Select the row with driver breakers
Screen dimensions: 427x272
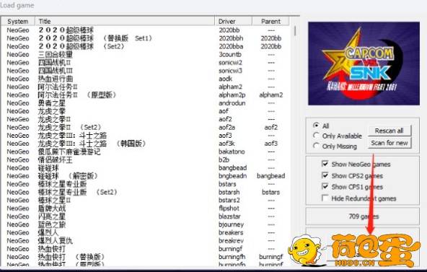pos(146,233)
